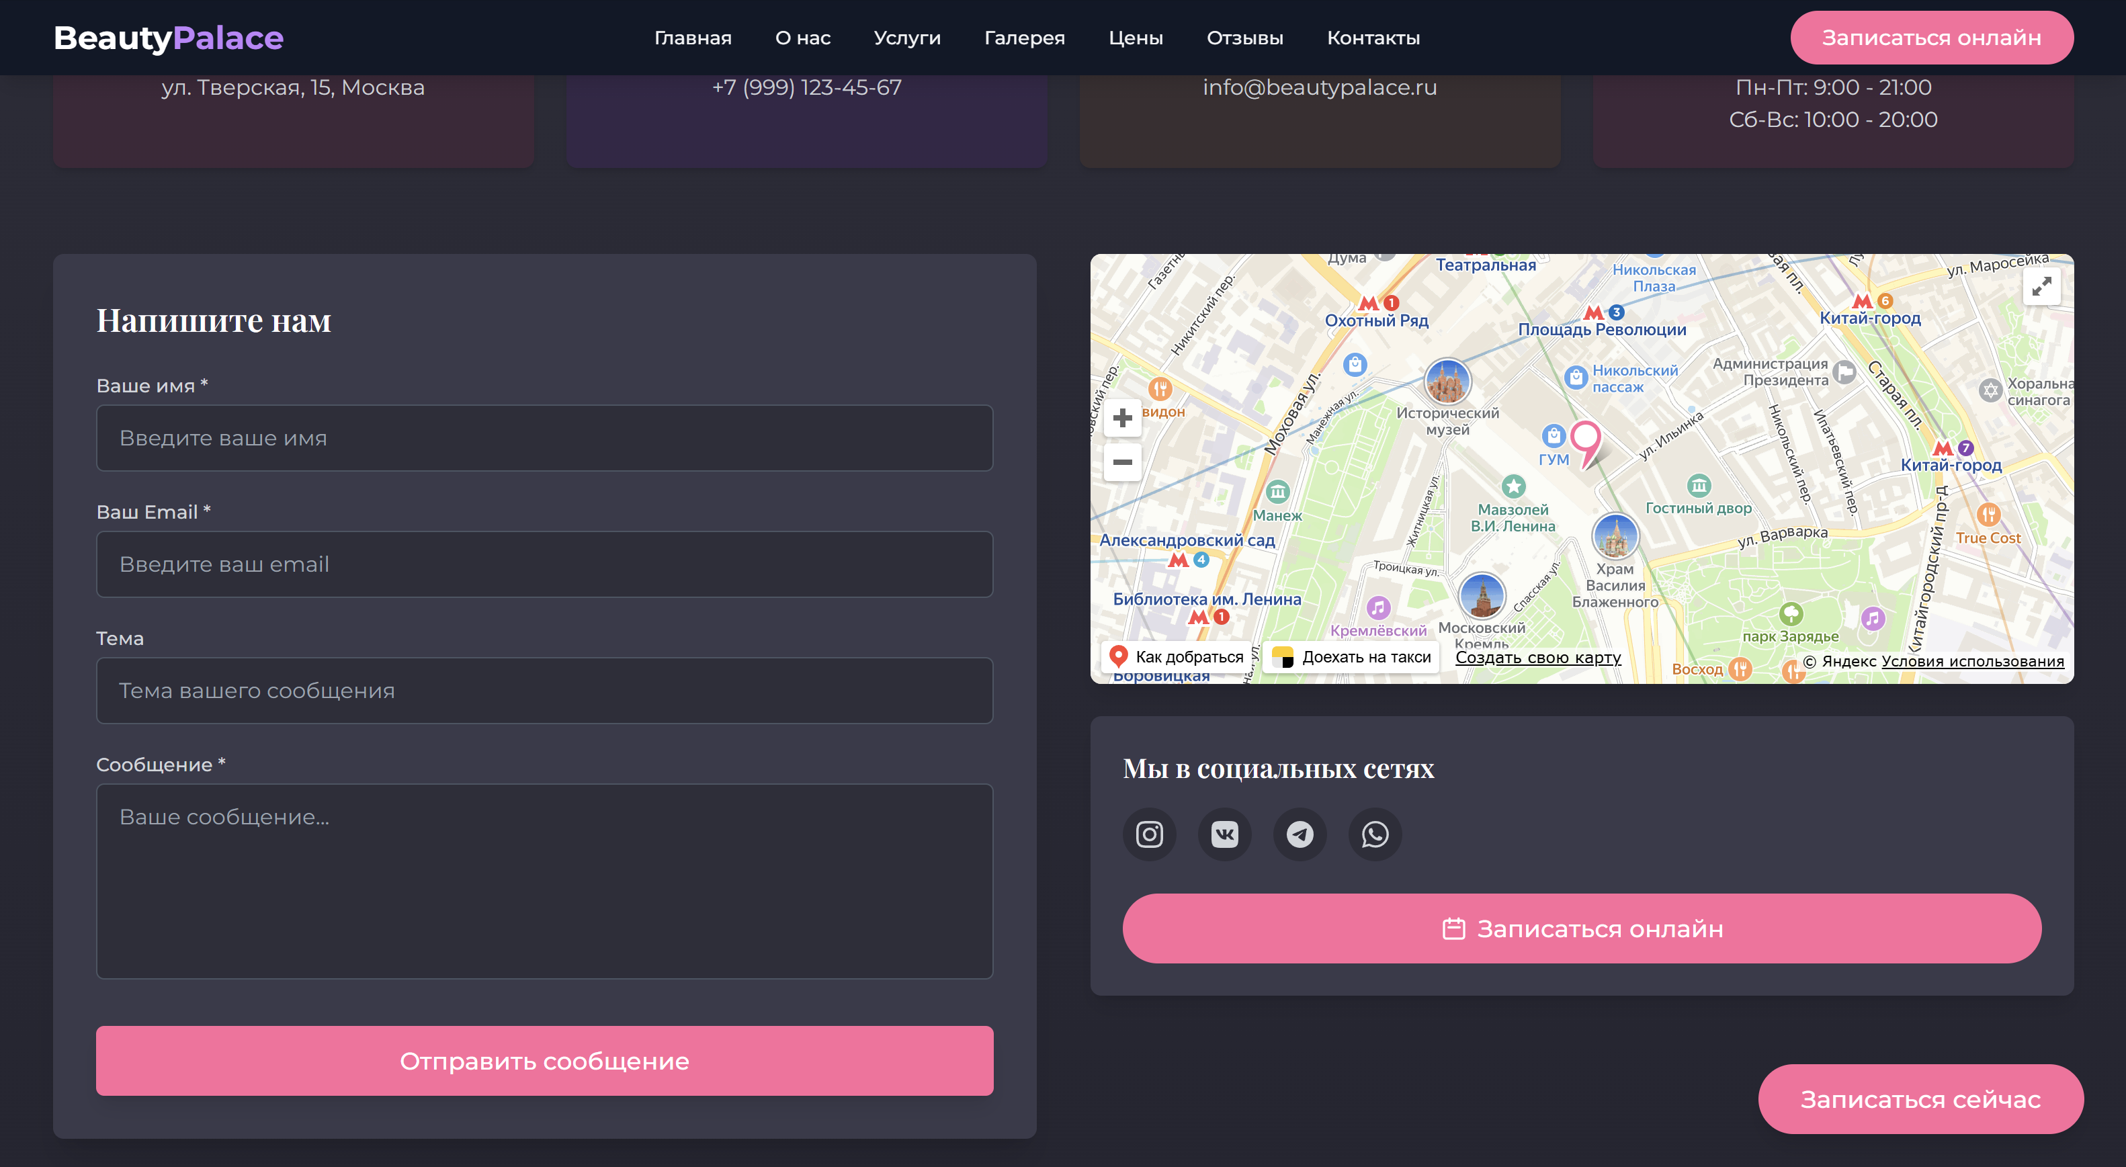The height and width of the screenshot is (1167, 2126).
Task: Click header Записаться онлайн button
Action: click(1931, 38)
